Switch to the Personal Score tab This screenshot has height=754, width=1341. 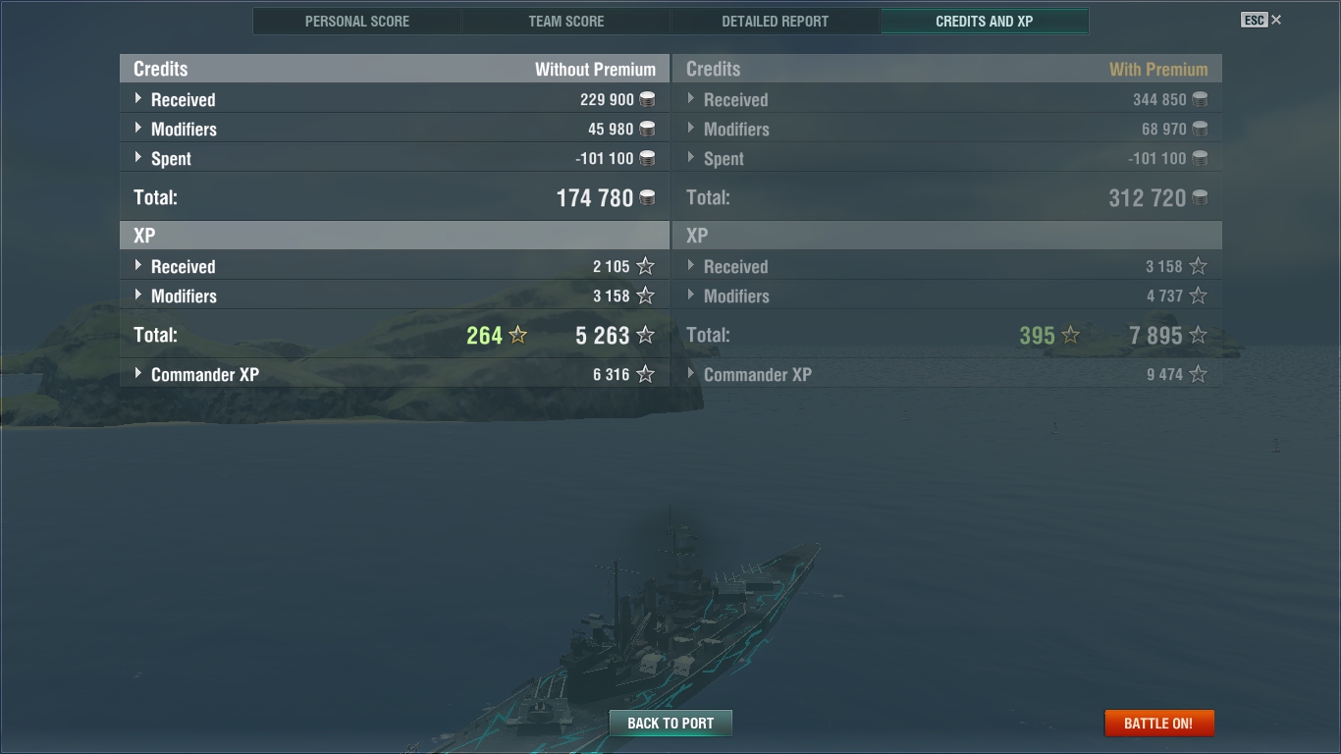[357, 21]
